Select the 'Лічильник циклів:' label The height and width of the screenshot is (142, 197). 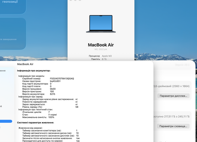click(32, 112)
